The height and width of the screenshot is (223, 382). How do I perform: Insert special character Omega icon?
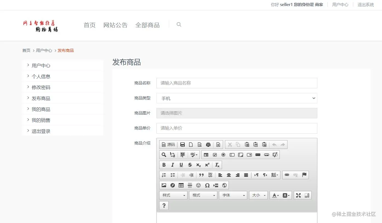tap(207, 185)
